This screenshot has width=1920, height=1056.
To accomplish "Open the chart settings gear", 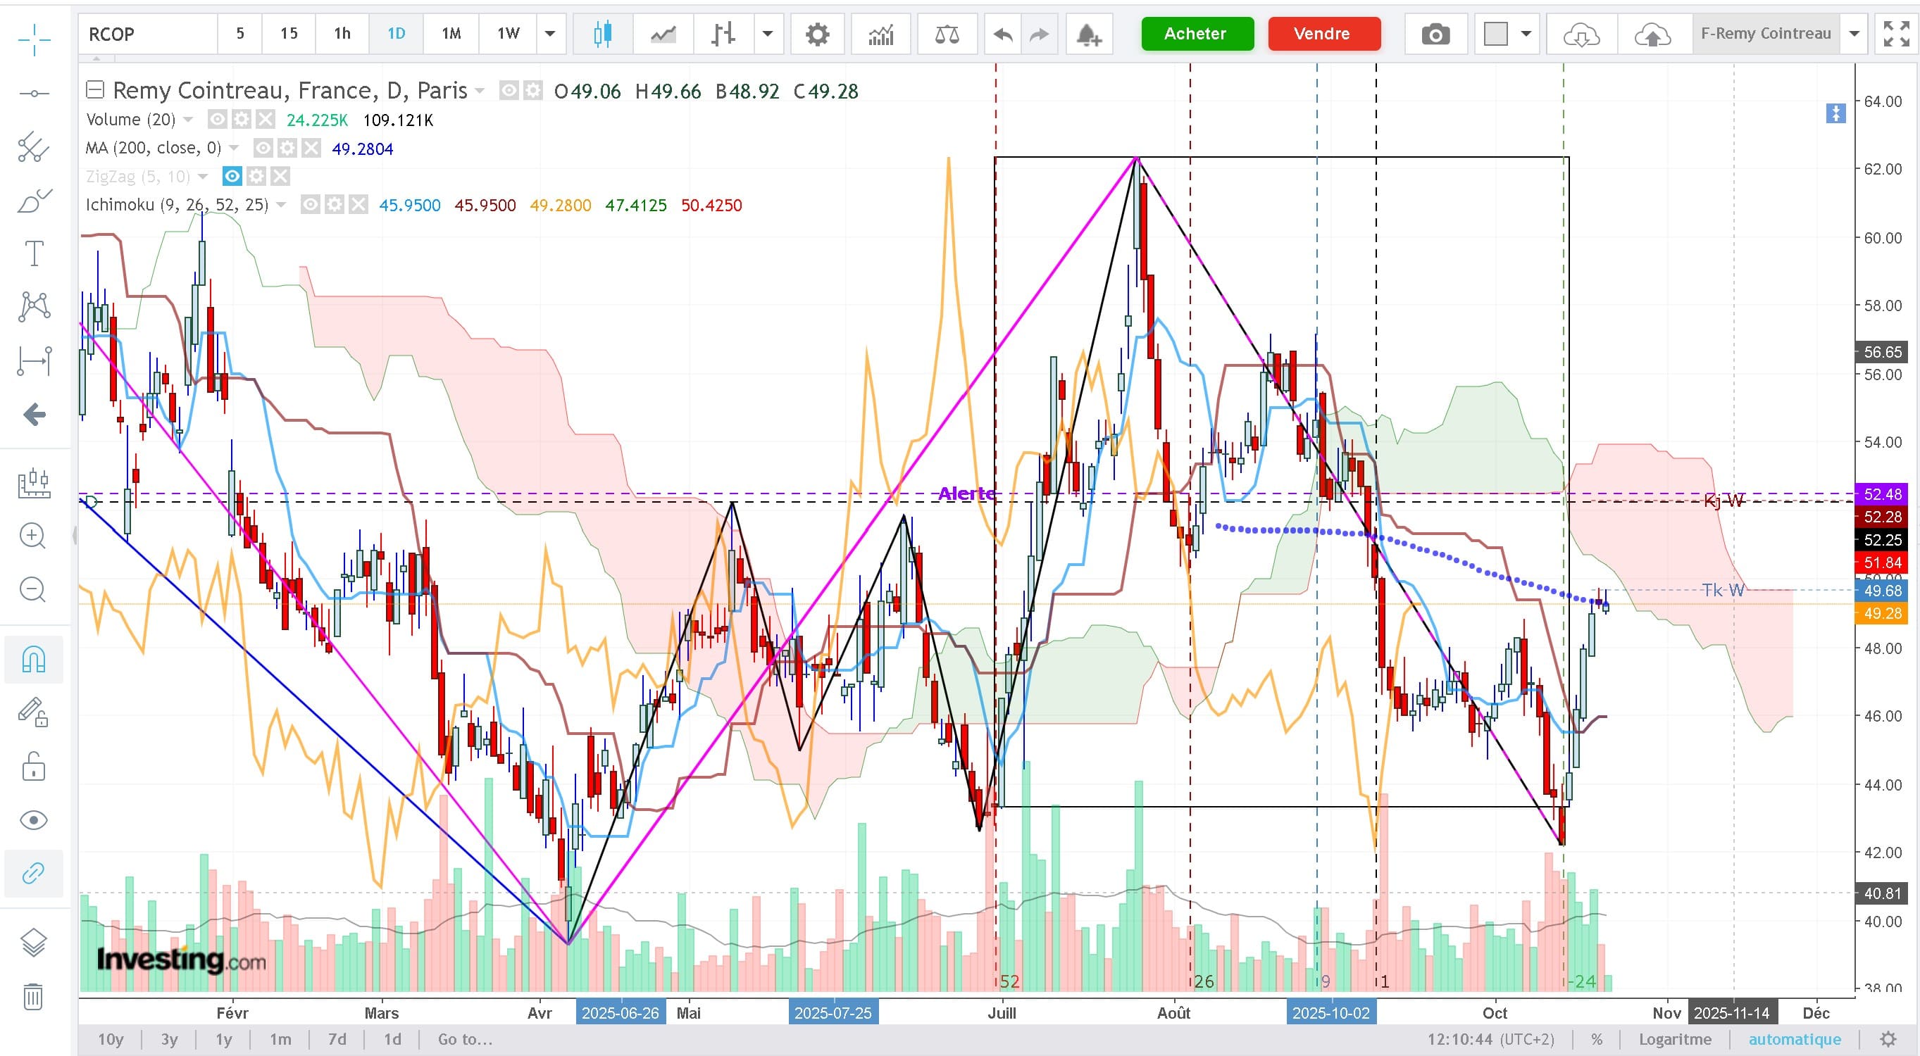I will tap(817, 34).
